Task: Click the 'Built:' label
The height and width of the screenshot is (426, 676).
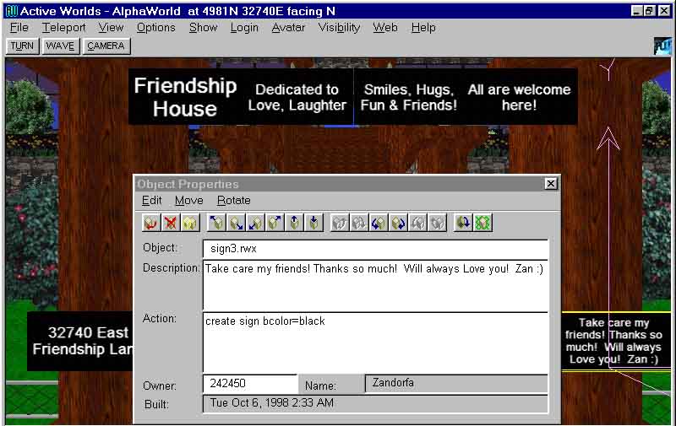Action: tap(156, 404)
